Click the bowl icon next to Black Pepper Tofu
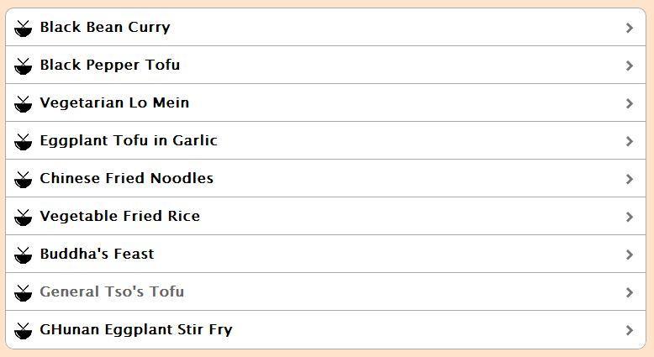 [x=24, y=66]
